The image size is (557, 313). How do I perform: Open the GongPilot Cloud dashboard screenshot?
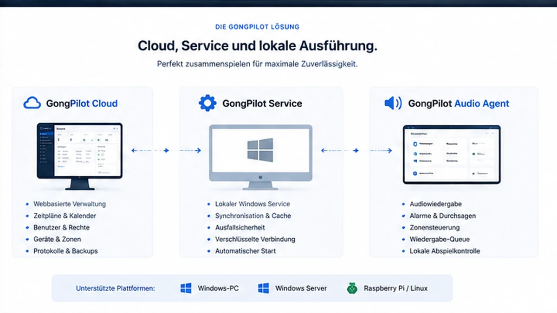click(80, 156)
